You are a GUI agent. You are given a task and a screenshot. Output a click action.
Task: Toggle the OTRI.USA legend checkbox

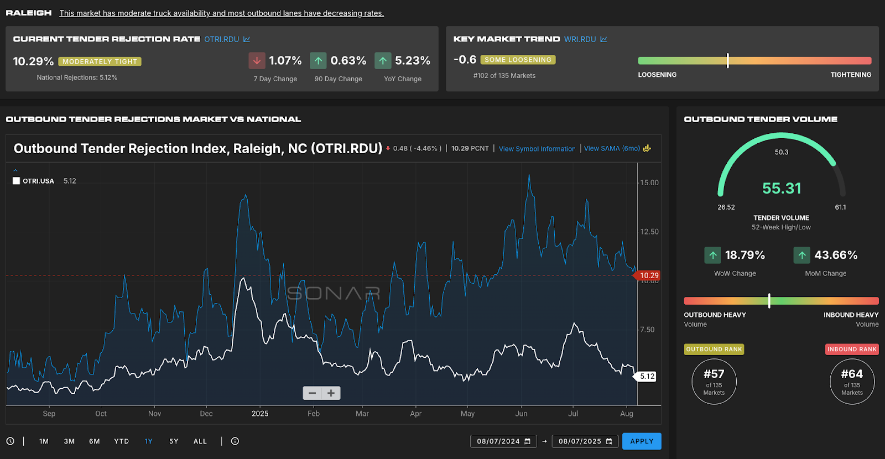[x=17, y=181]
